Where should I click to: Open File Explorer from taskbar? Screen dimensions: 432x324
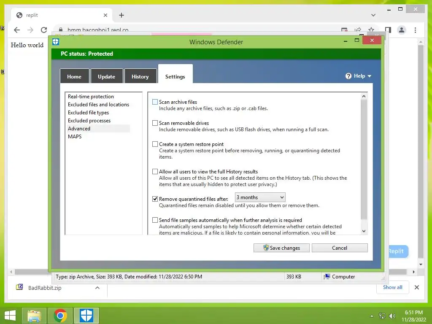[34, 316]
